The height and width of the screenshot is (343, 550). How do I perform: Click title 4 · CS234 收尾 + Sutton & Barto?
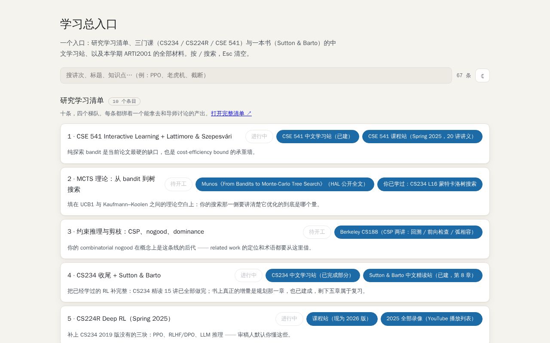tap(114, 275)
